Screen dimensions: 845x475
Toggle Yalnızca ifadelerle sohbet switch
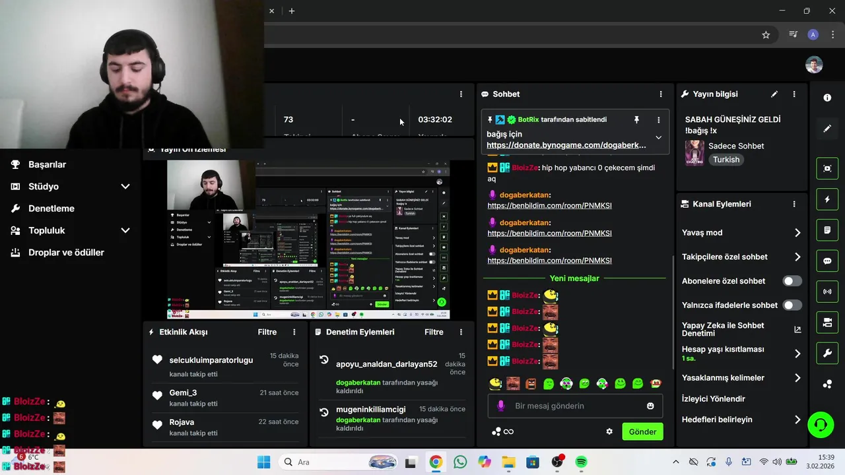[792, 305]
